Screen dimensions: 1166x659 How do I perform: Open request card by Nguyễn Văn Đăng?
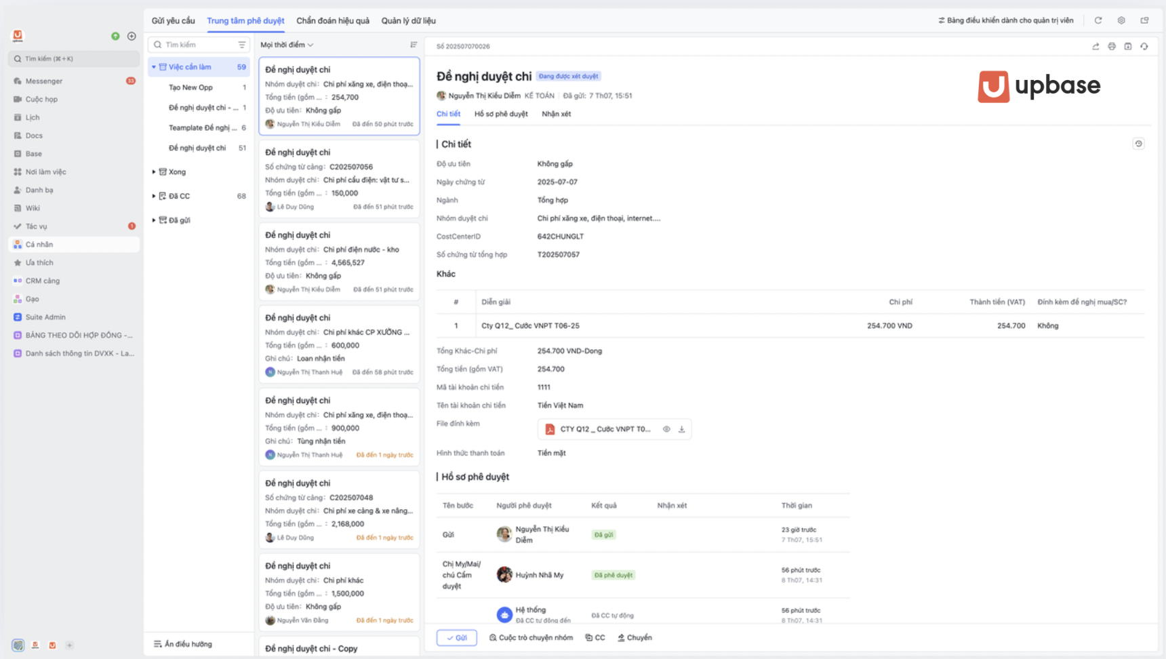pyautogui.click(x=339, y=593)
